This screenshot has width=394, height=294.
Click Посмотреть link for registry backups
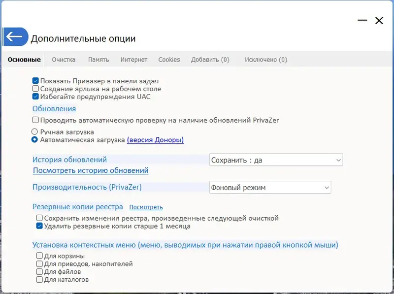click(x=146, y=207)
